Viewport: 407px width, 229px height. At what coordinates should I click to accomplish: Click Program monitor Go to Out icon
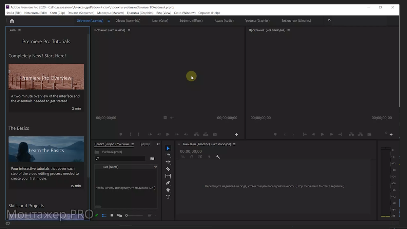(340, 134)
